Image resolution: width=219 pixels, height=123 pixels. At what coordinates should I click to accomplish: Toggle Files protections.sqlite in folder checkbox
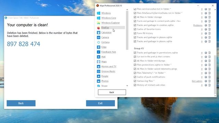click(x=135, y=65)
